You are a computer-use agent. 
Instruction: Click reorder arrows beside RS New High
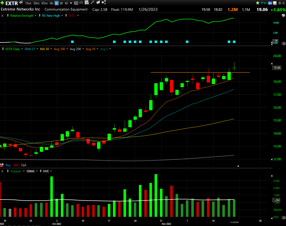pyautogui.click(x=40, y=15)
